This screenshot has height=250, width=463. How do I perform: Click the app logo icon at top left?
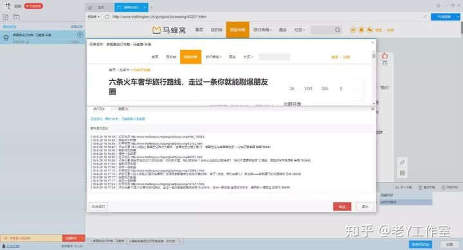click(8, 6)
